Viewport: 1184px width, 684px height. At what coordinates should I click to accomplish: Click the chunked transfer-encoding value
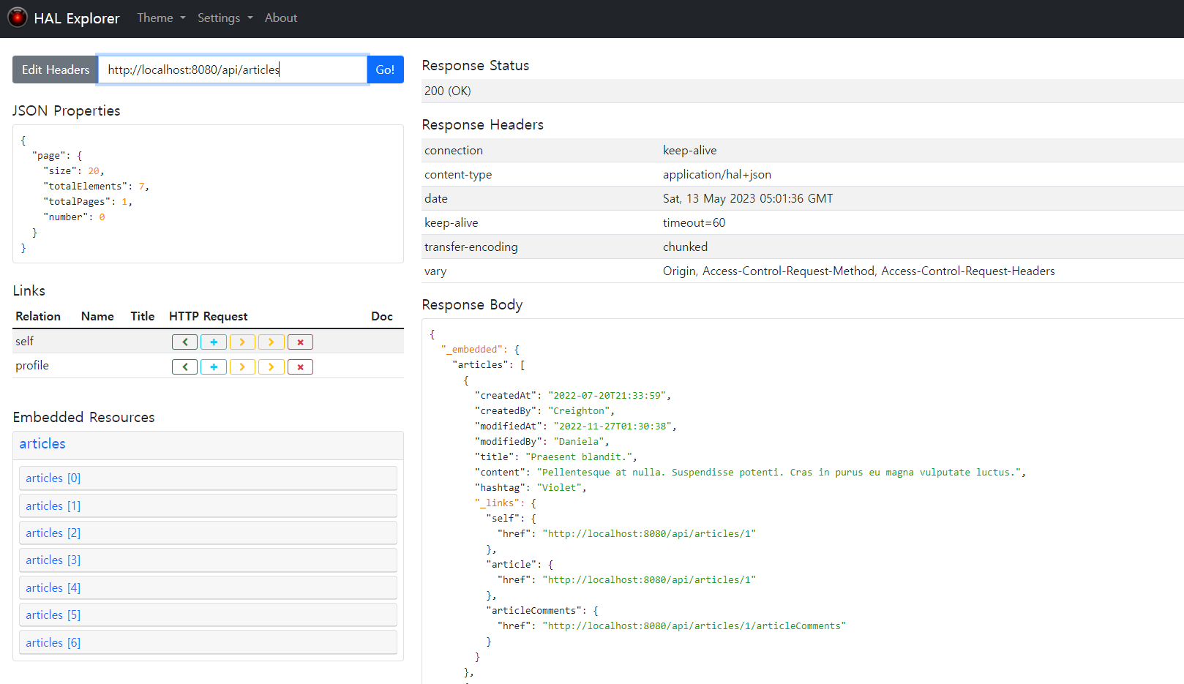pyautogui.click(x=685, y=247)
